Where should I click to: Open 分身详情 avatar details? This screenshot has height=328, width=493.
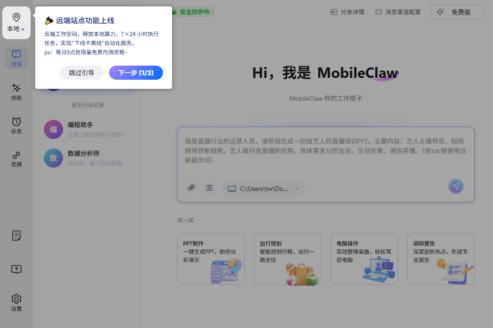click(x=347, y=12)
